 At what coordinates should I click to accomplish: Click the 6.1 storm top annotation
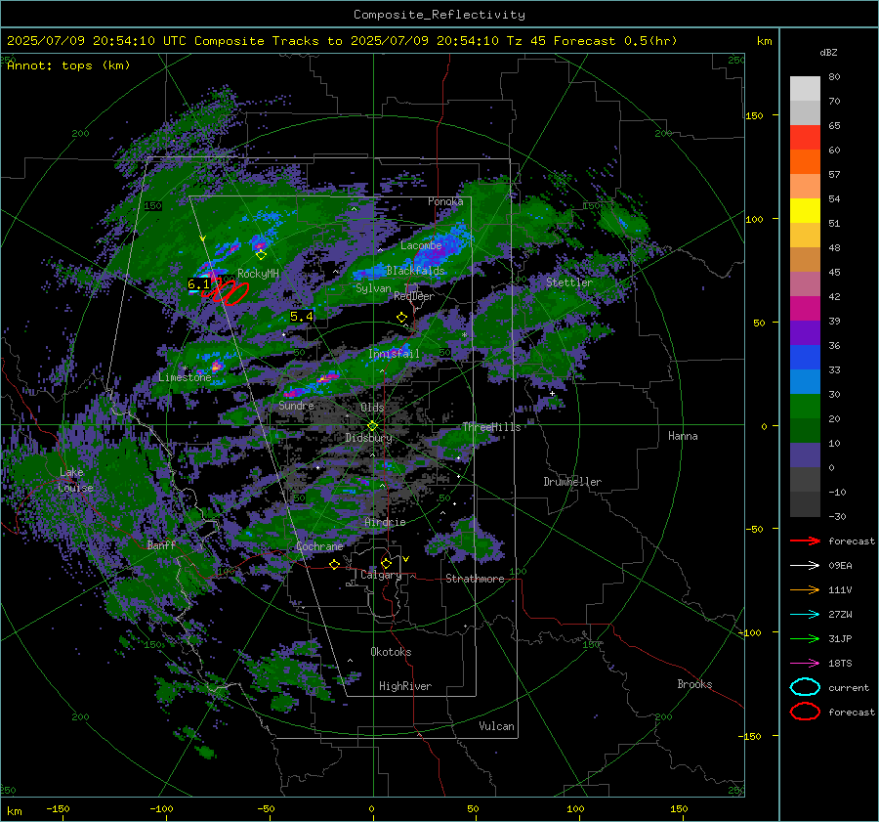198,284
